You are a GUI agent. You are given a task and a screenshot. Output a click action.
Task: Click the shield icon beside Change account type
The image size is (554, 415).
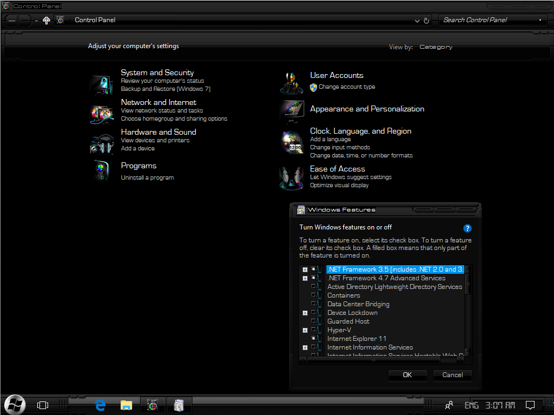[313, 88]
